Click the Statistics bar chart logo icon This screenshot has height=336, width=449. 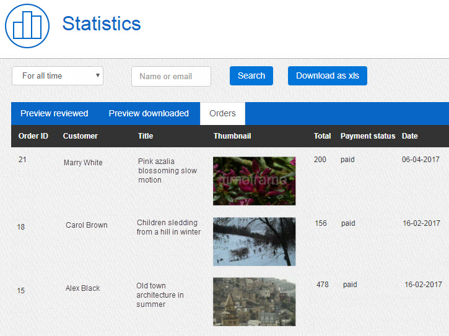pyautogui.click(x=27, y=26)
